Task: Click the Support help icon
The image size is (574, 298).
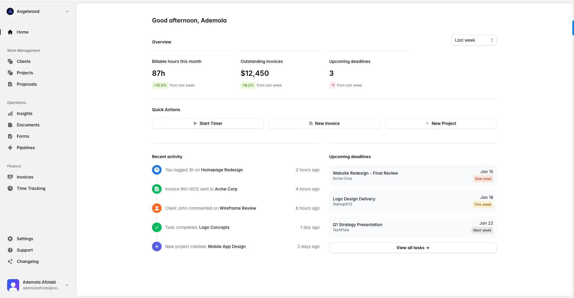Action: click(10, 250)
